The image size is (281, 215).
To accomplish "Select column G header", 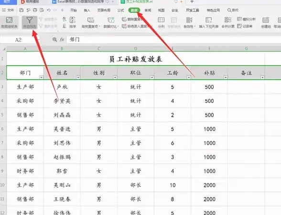I will tap(247, 49).
